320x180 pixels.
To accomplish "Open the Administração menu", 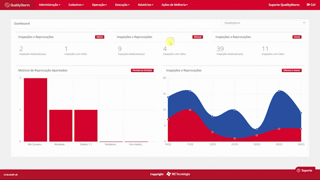I will [49, 4].
